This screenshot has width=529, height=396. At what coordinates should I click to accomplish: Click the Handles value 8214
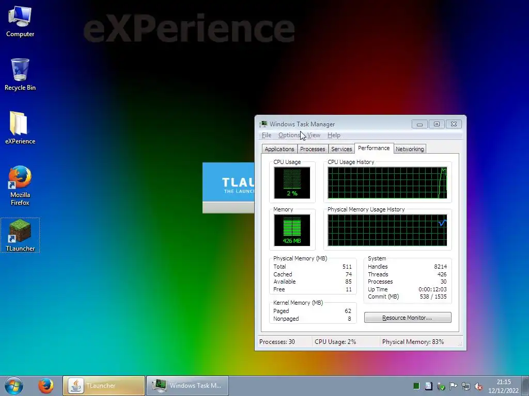point(440,267)
